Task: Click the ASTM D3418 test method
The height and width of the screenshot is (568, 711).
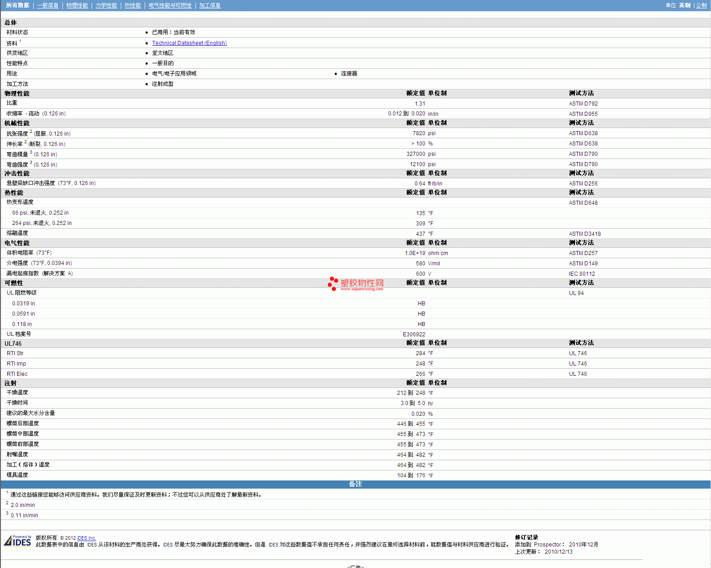Action: coord(584,234)
